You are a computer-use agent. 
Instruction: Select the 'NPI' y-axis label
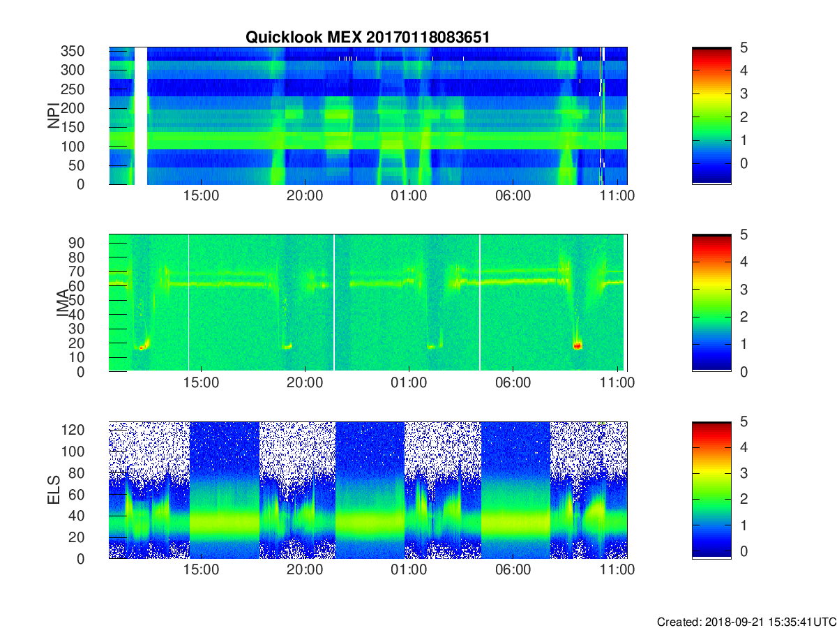[x=54, y=116]
